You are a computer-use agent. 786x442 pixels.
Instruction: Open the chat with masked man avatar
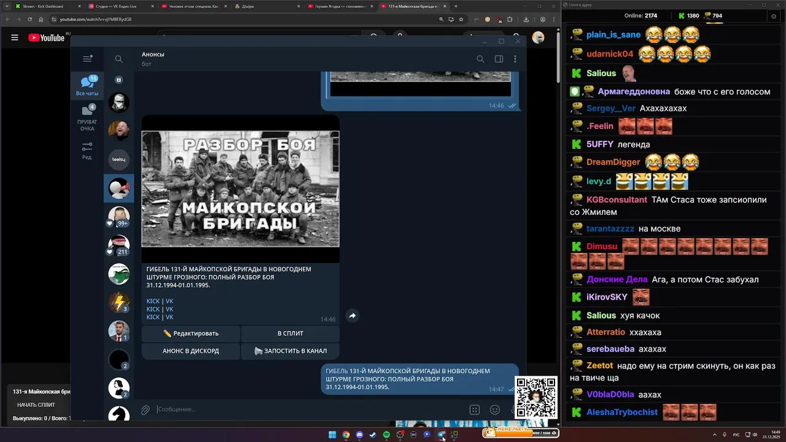tap(119, 103)
